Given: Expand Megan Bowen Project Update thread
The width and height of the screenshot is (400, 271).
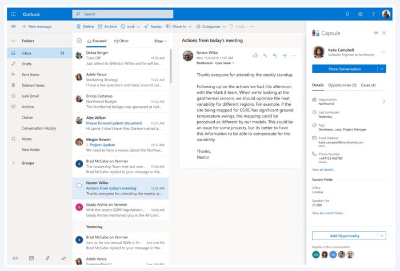Looking at the screenshot, I should pyautogui.click(x=87, y=145).
